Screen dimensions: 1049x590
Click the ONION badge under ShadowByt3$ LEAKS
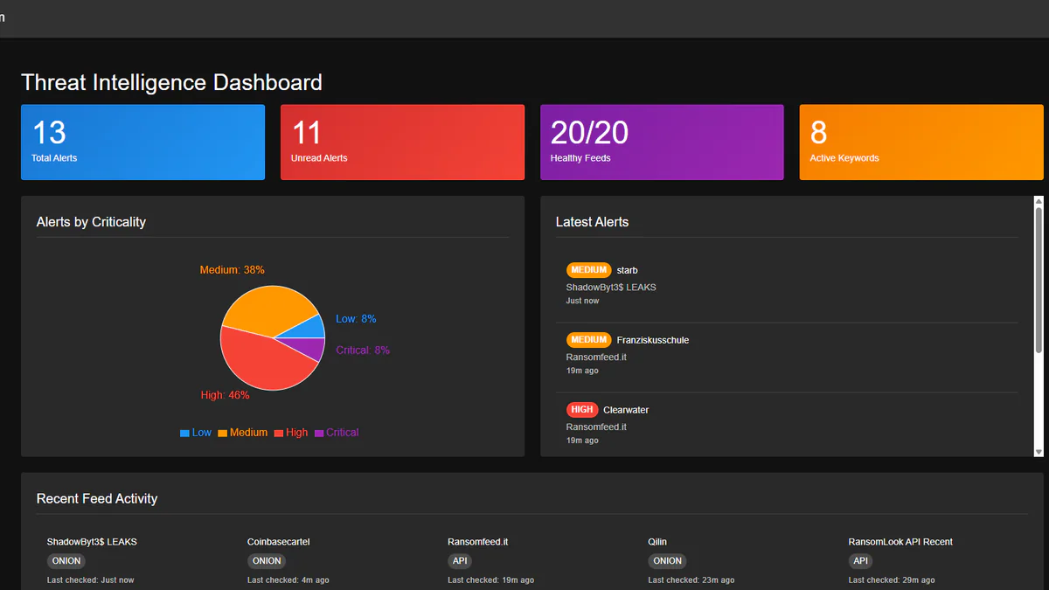click(66, 560)
